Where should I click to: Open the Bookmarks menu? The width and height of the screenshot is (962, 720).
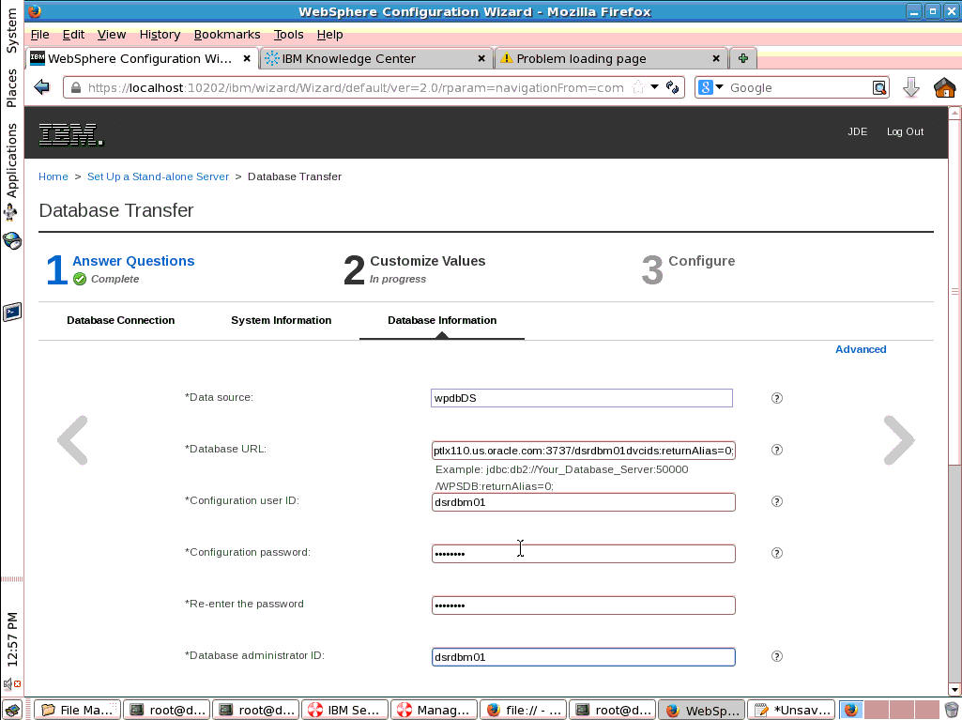[226, 34]
